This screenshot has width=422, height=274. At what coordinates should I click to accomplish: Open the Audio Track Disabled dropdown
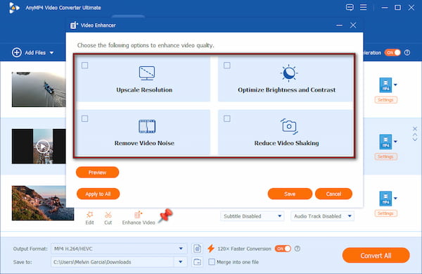[322, 216]
